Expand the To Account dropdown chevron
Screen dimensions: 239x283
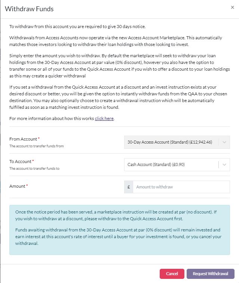tap(224, 164)
